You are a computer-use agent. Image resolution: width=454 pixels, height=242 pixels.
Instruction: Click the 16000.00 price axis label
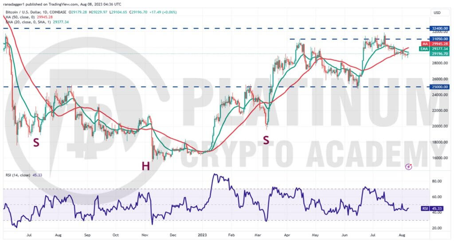pos(440,158)
